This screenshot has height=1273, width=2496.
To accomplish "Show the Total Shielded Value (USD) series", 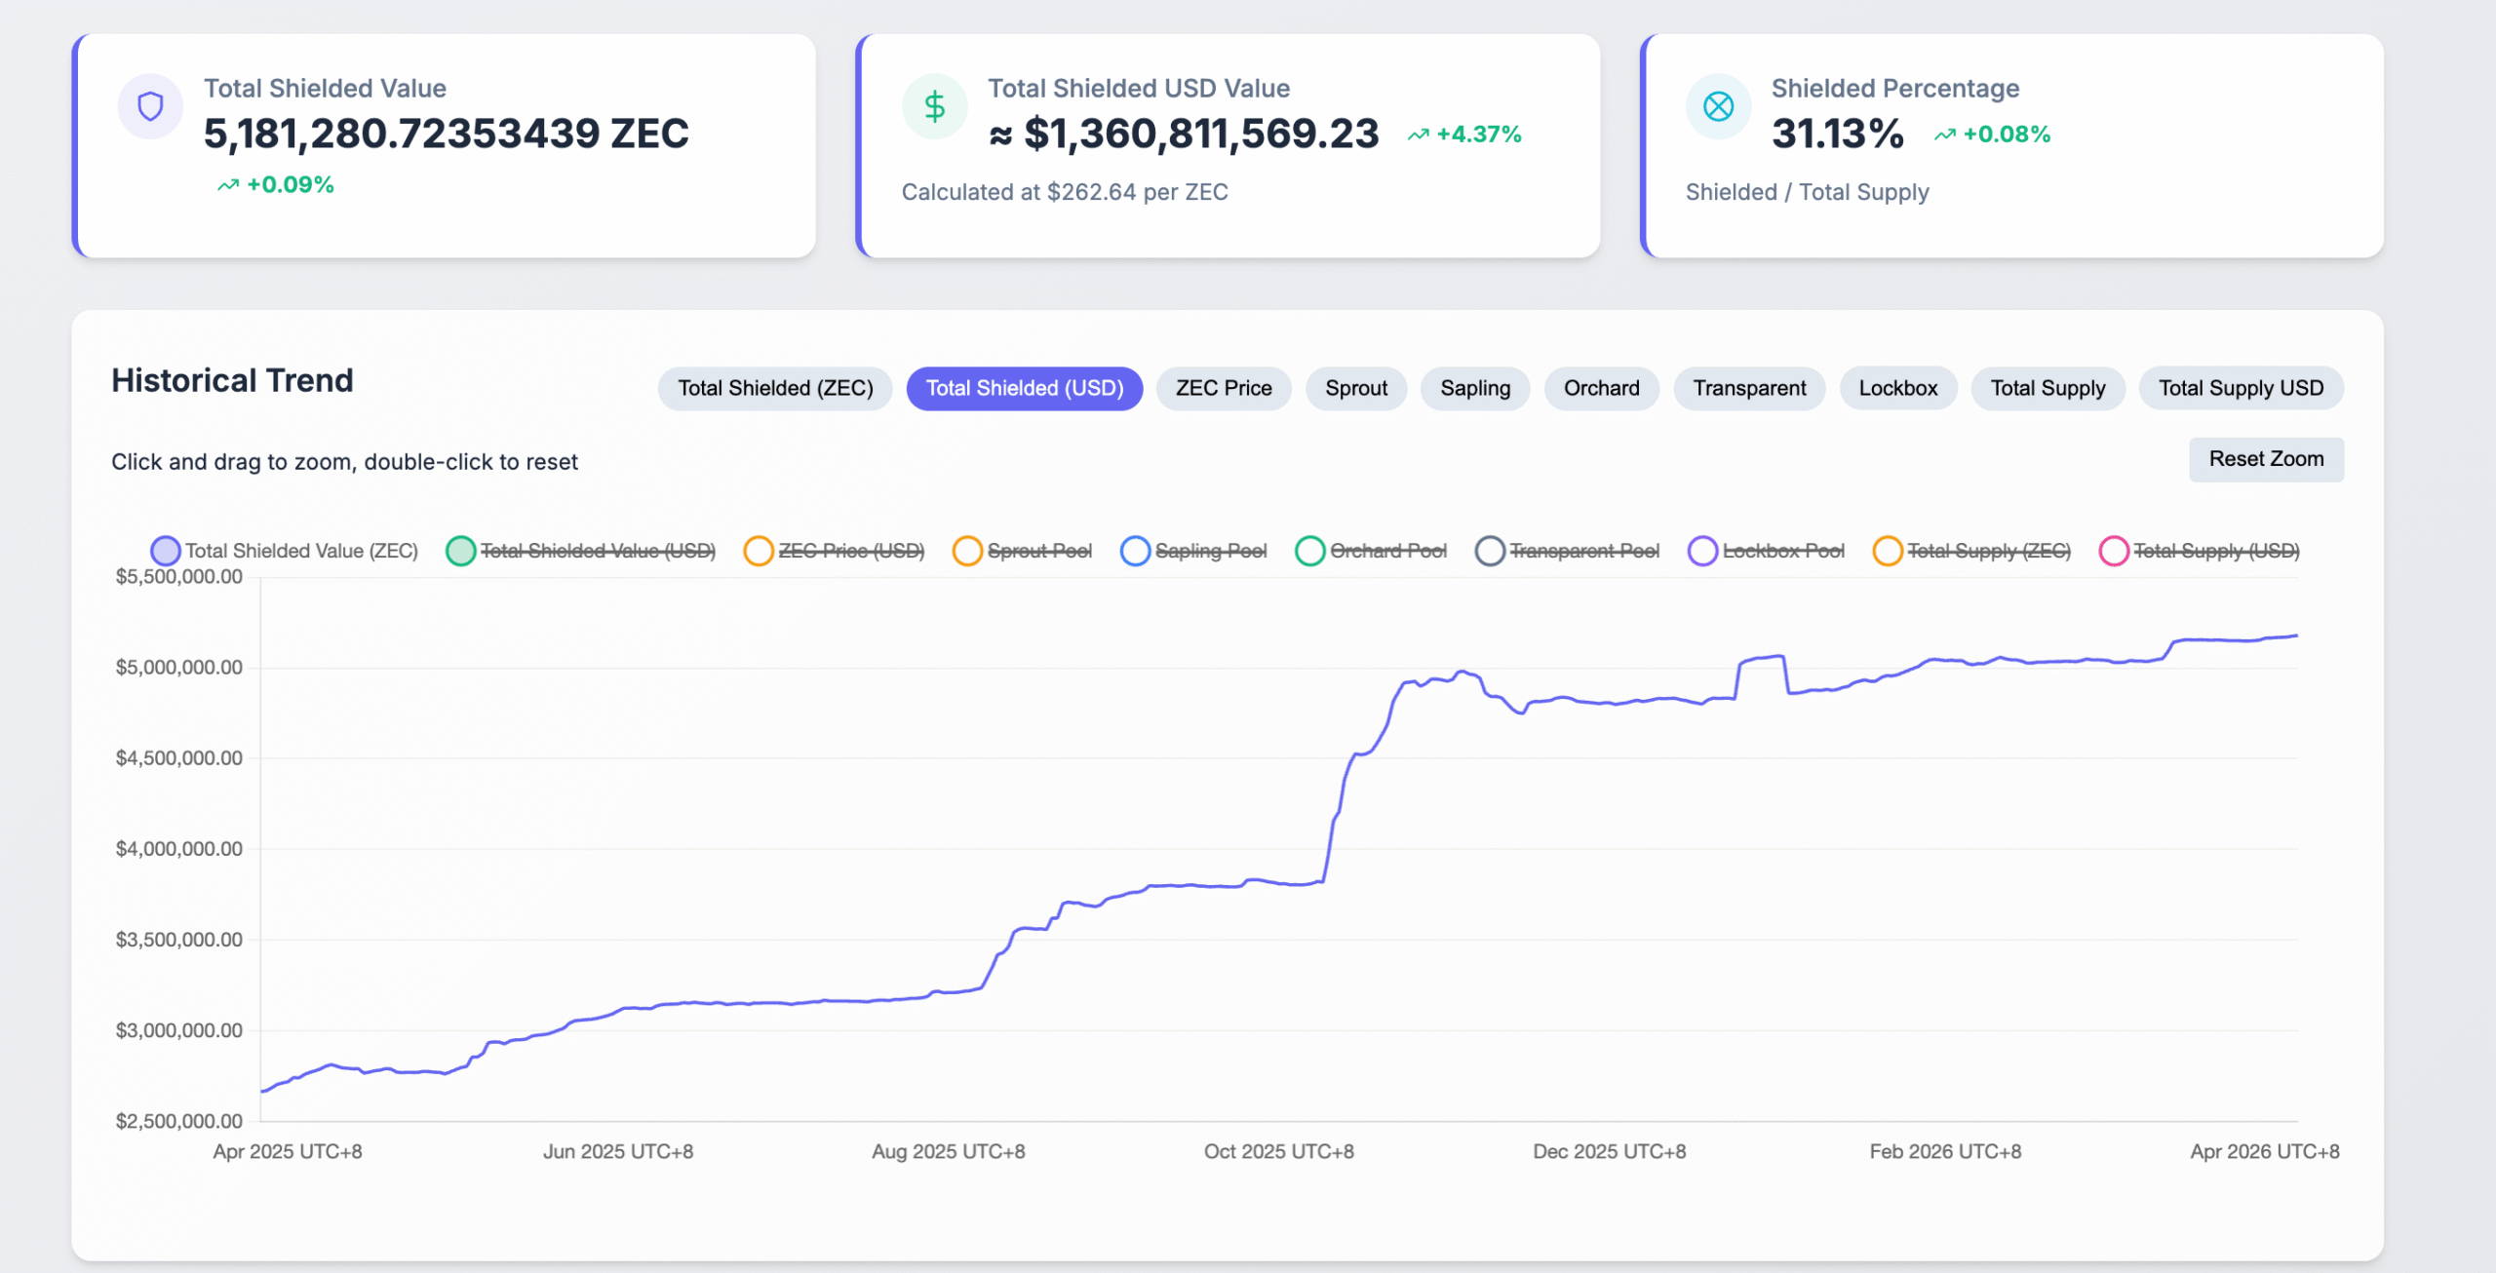I will pos(462,551).
